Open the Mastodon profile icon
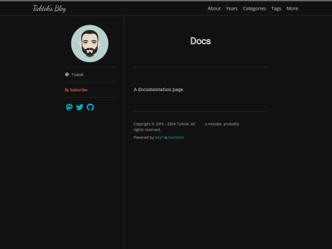 (x=69, y=107)
